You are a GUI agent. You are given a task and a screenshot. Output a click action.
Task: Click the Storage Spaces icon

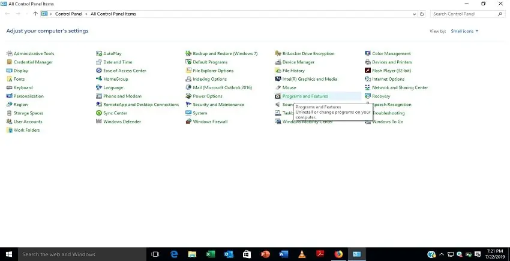[x=9, y=113]
